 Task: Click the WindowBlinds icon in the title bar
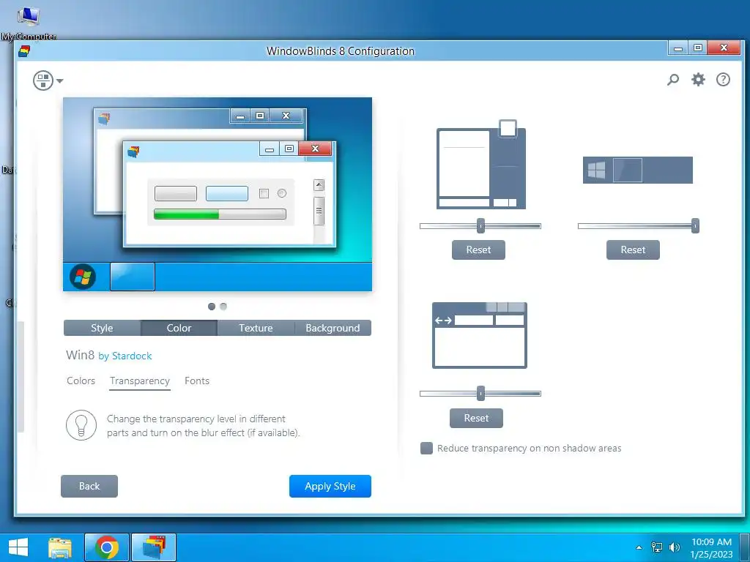24,51
